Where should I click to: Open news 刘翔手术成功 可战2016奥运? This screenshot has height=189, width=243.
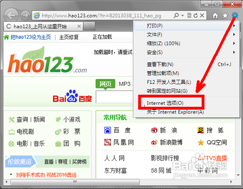coord(46,175)
